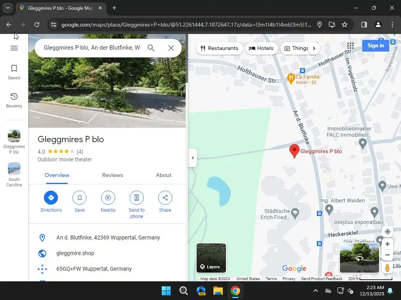Go back in browser history
The image size is (401, 300).
9,25
